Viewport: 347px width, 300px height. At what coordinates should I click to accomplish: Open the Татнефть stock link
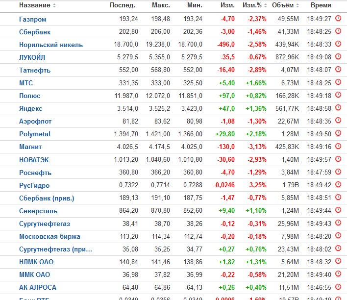(35, 71)
